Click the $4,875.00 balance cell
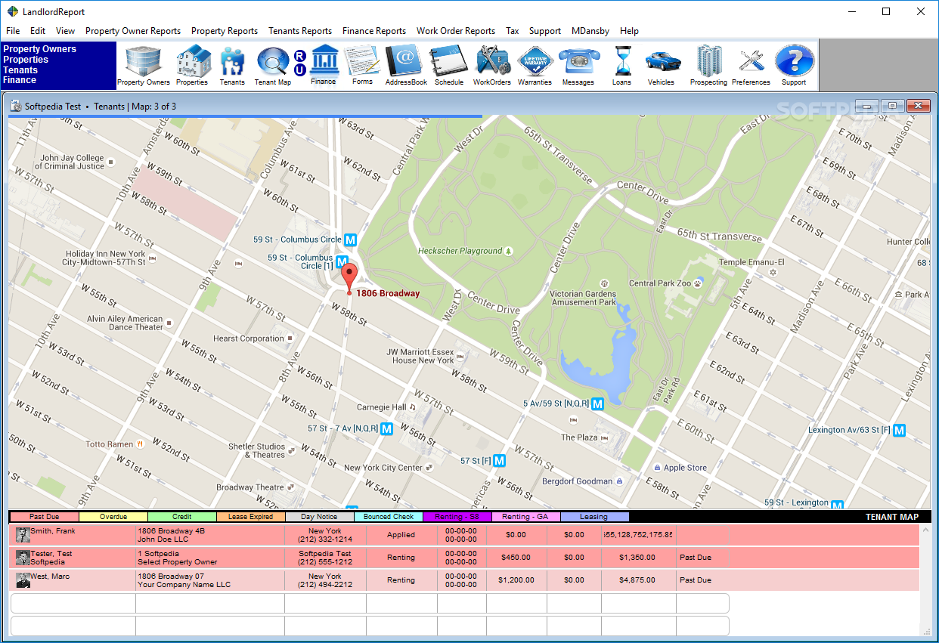This screenshot has width=939, height=643. tap(637, 580)
